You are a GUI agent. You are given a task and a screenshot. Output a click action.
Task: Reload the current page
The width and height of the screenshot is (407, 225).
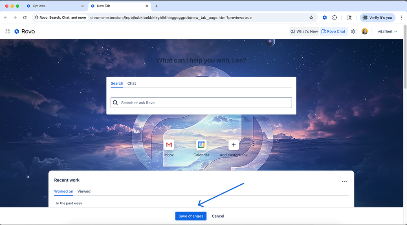tap(25, 17)
